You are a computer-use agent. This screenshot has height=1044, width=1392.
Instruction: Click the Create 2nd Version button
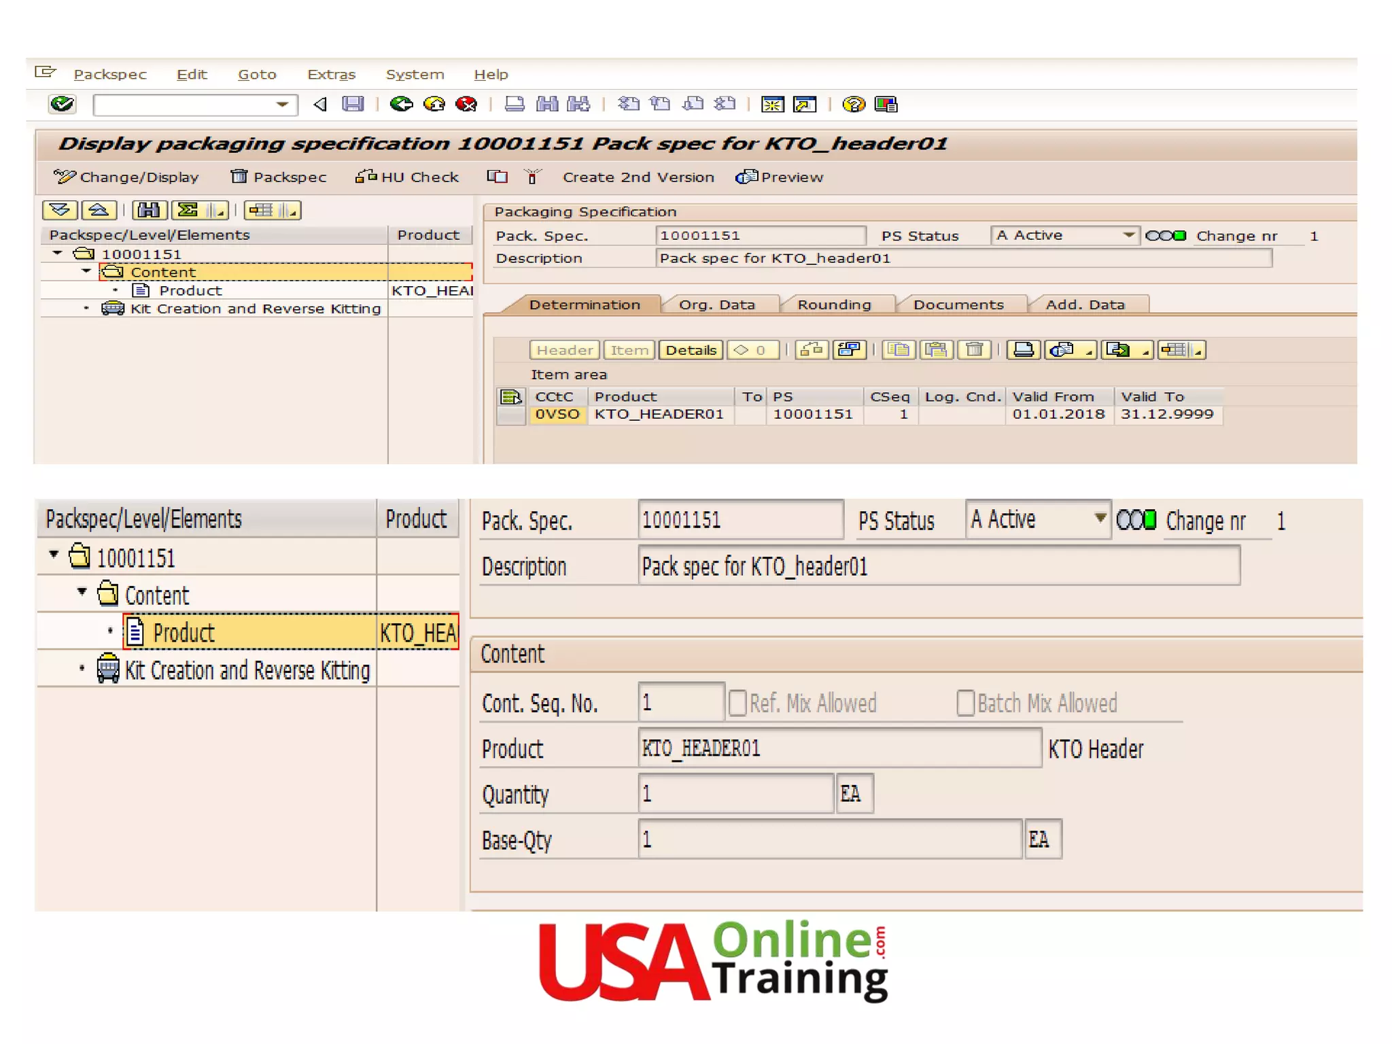(x=638, y=177)
